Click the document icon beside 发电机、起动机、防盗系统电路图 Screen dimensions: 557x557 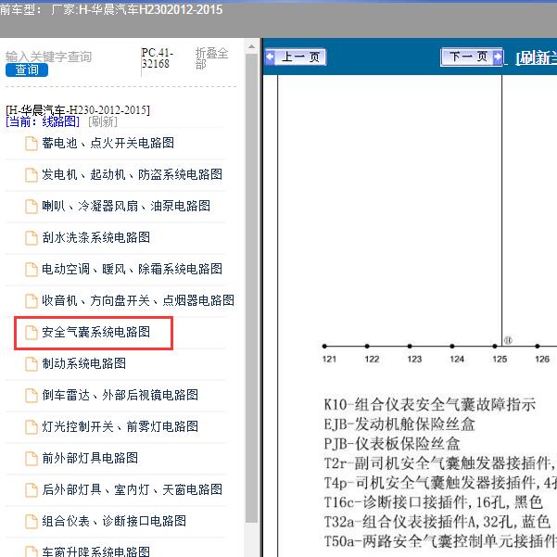click(x=32, y=174)
